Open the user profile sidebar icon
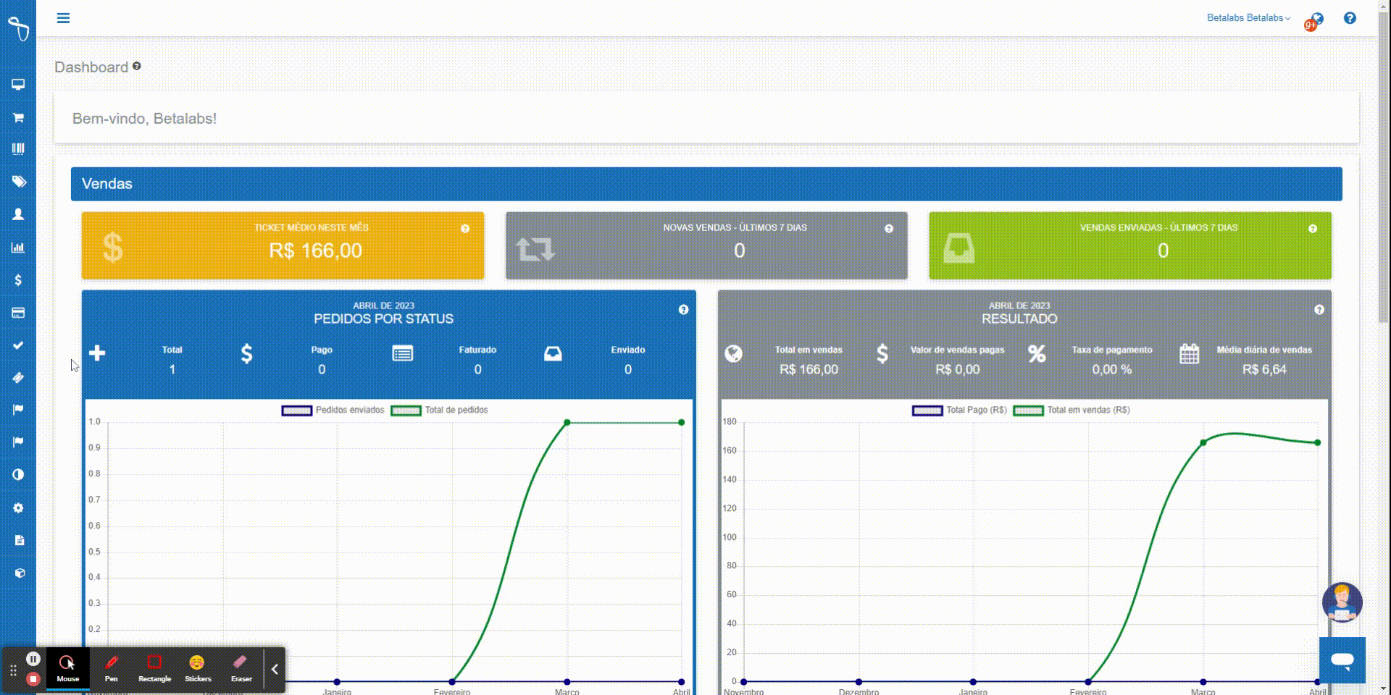Image resolution: width=1391 pixels, height=695 pixels. (18, 214)
